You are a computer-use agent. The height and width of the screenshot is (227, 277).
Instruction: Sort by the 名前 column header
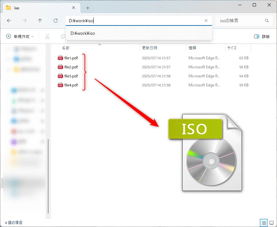(66, 48)
